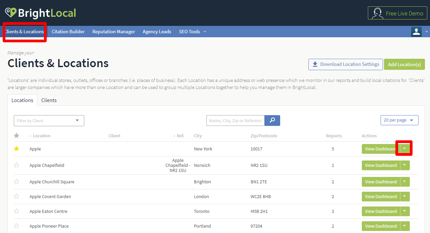Open actions arrow for Apple Covent Garden
The height and width of the screenshot is (233, 430).
tap(405, 196)
